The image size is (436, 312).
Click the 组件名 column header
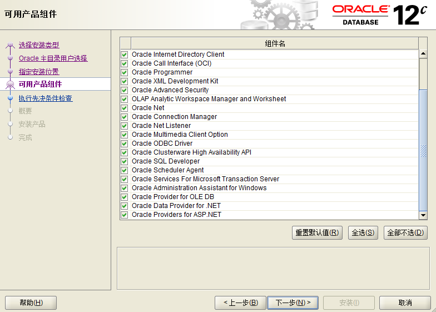point(275,43)
